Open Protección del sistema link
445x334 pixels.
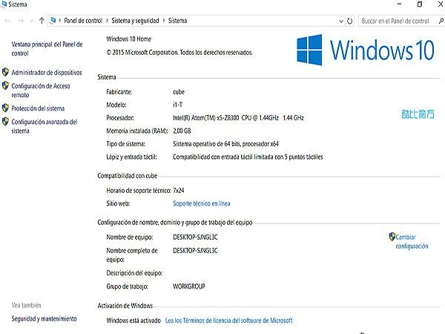38,108
